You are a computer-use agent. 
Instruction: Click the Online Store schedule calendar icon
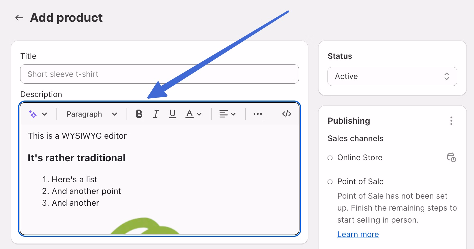coord(451,157)
